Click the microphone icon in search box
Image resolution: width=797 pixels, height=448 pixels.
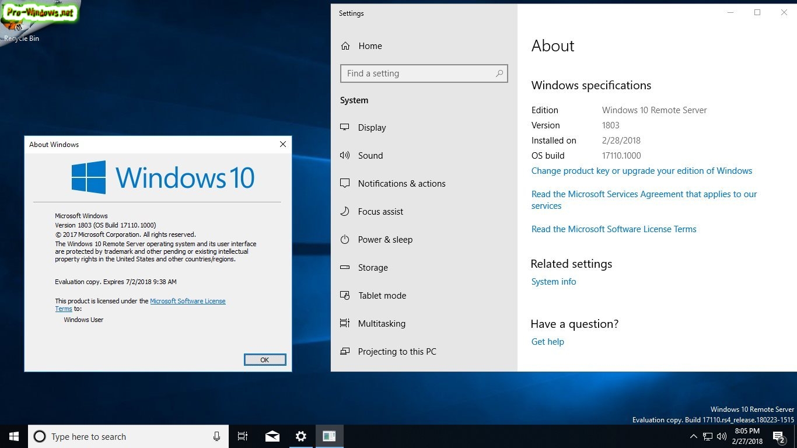[x=216, y=436]
